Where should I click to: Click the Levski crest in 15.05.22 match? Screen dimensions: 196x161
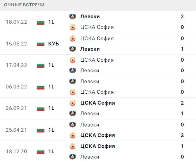tap(73, 49)
